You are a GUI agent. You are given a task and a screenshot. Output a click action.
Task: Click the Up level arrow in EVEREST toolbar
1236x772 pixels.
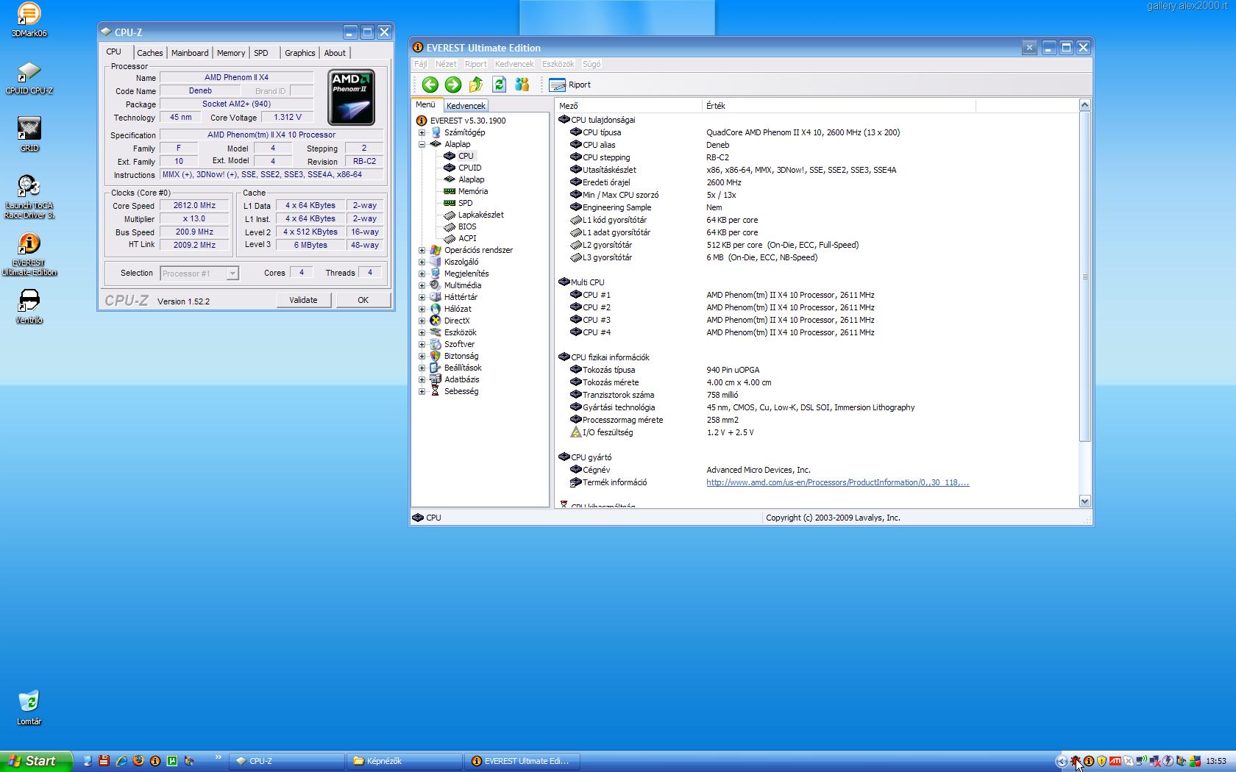(476, 85)
